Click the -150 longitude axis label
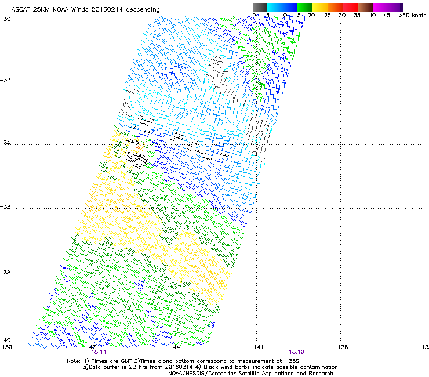This screenshot has width=429, height=377. click(x=6, y=347)
